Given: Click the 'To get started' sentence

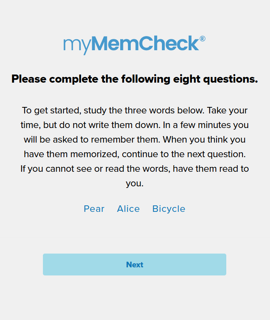Looking at the screenshot, I should [x=113, y=111].
